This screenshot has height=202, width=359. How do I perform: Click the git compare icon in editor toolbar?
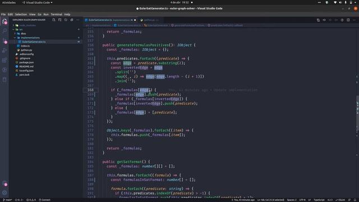(x=324, y=20)
